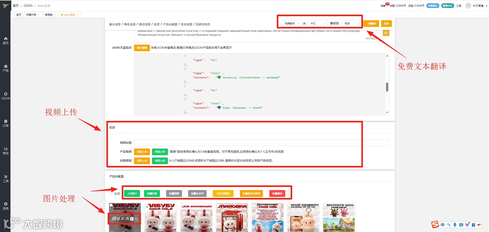
Task: Click 网络上传 in the 封面视频 row
Action: (x=160, y=161)
